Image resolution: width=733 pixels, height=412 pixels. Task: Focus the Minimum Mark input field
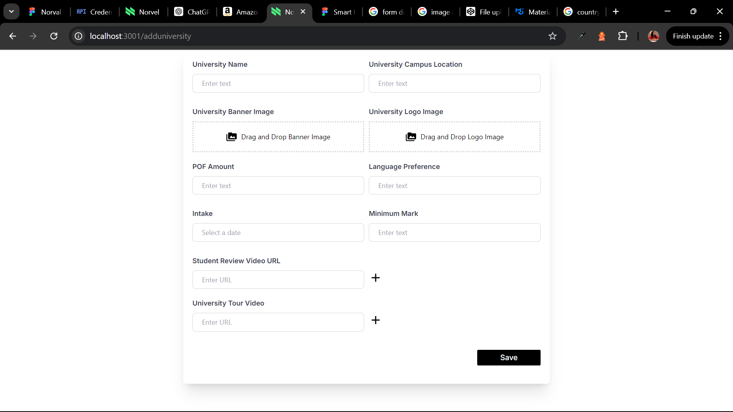pos(454,233)
